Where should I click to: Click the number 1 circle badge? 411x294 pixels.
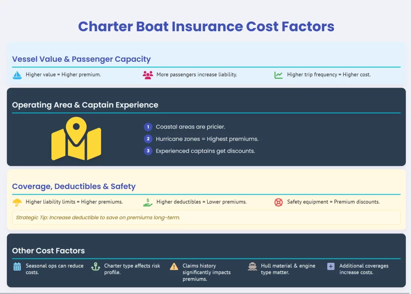pyautogui.click(x=148, y=127)
